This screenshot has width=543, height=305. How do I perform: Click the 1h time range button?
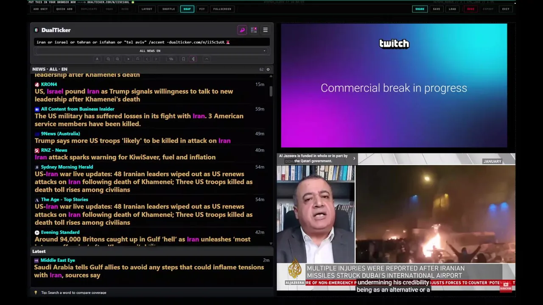click(171, 59)
